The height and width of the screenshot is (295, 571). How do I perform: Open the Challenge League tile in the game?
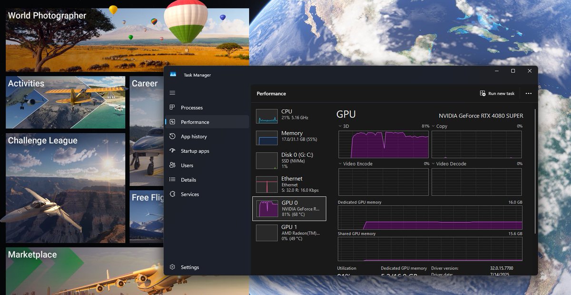click(66, 188)
